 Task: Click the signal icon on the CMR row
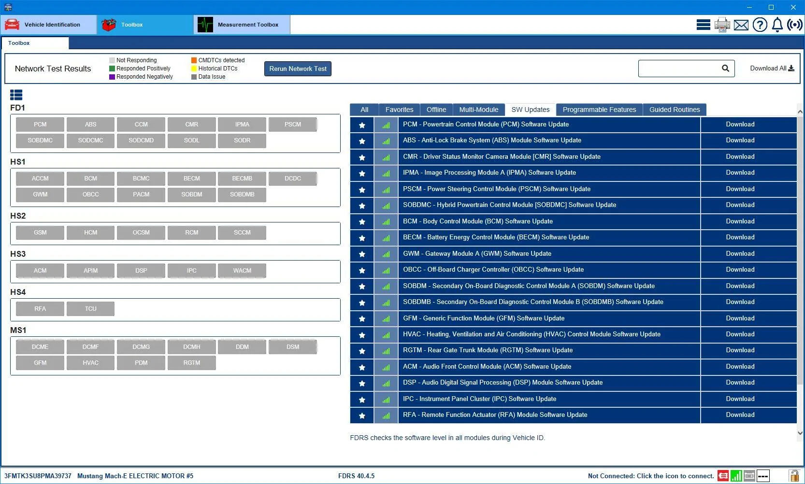tap(386, 157)
